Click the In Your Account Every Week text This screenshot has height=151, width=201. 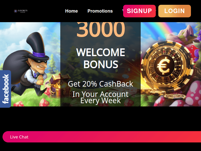pyautogui.click(x=100, y=97)
